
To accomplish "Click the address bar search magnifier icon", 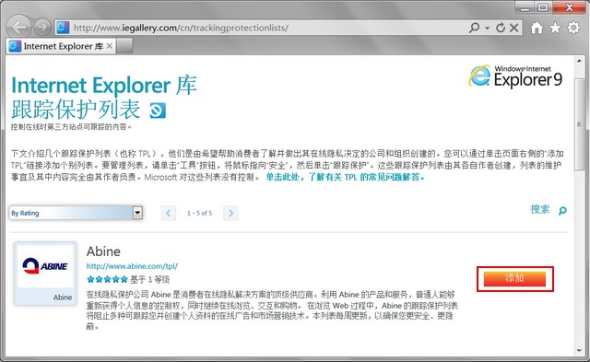I will 475,28.
